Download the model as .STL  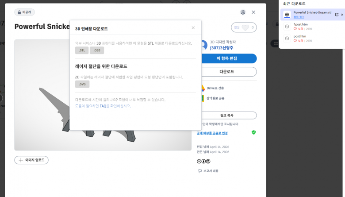point(82,50)
